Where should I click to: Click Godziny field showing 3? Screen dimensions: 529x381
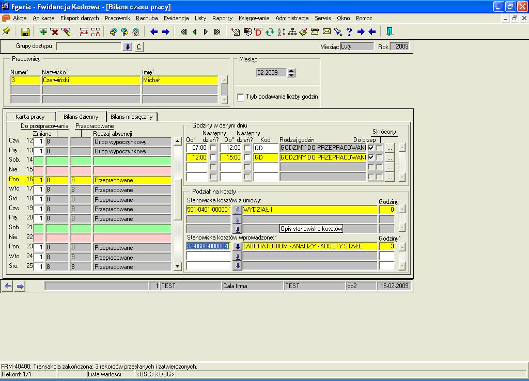[x=386, y=246]
